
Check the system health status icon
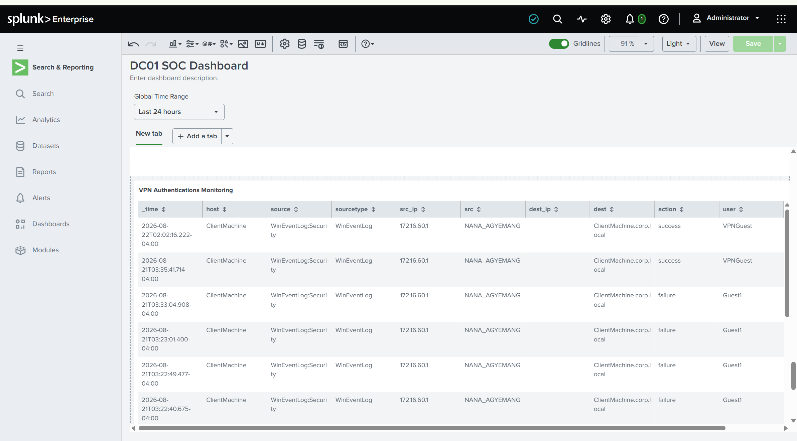point(534,19)
